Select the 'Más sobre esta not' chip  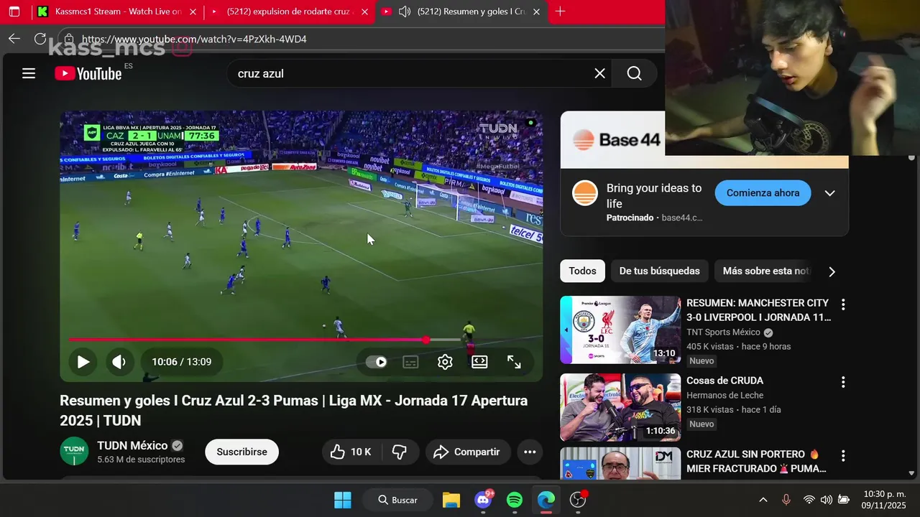coord(765,271)
